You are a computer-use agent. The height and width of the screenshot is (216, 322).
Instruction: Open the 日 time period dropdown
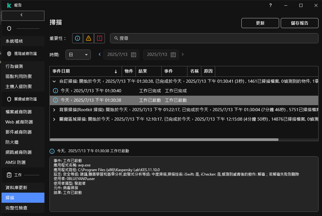pos(78,55)
